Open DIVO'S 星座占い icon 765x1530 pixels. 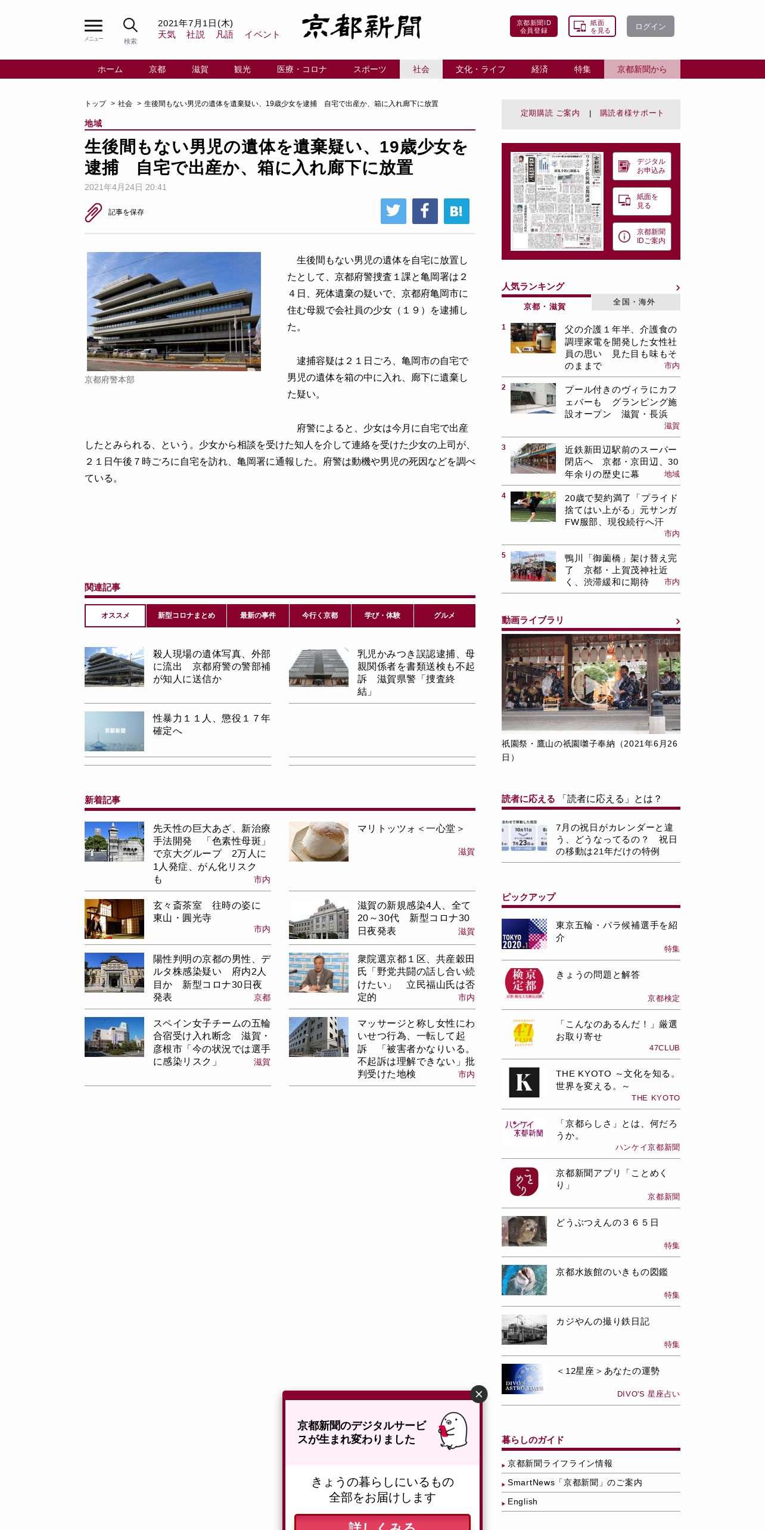click(524, 1379)
